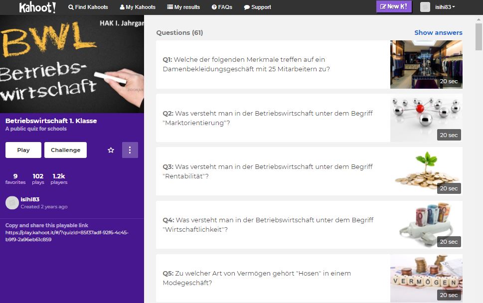Click the 'Created 2 years ago' text
The image size is (483, 303).
44,207
